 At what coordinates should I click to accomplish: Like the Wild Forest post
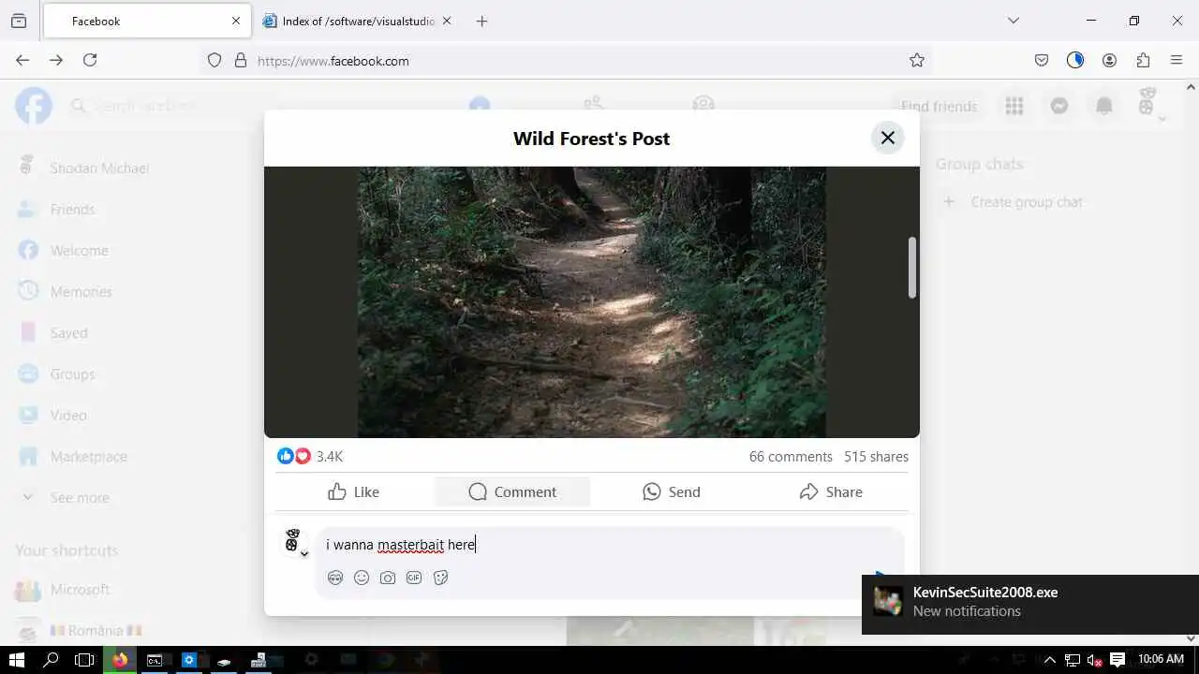[354, 491]
